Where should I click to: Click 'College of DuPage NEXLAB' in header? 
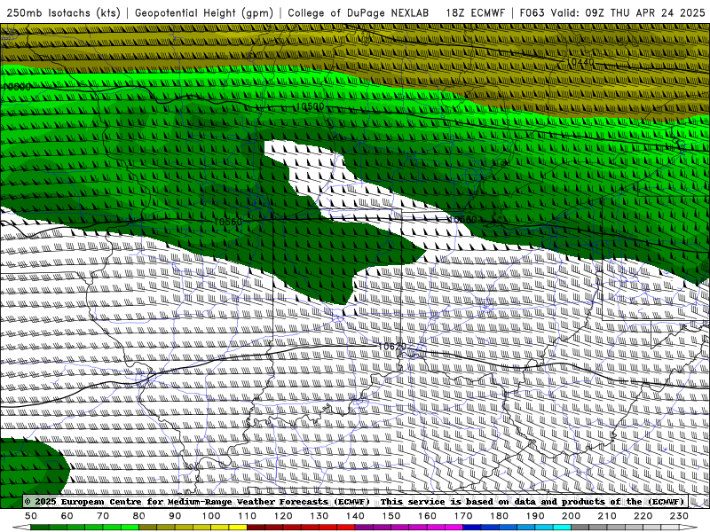[359, 12]
